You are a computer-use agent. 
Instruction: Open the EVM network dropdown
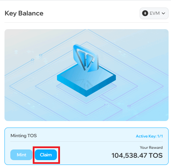(x=154, y=13)
